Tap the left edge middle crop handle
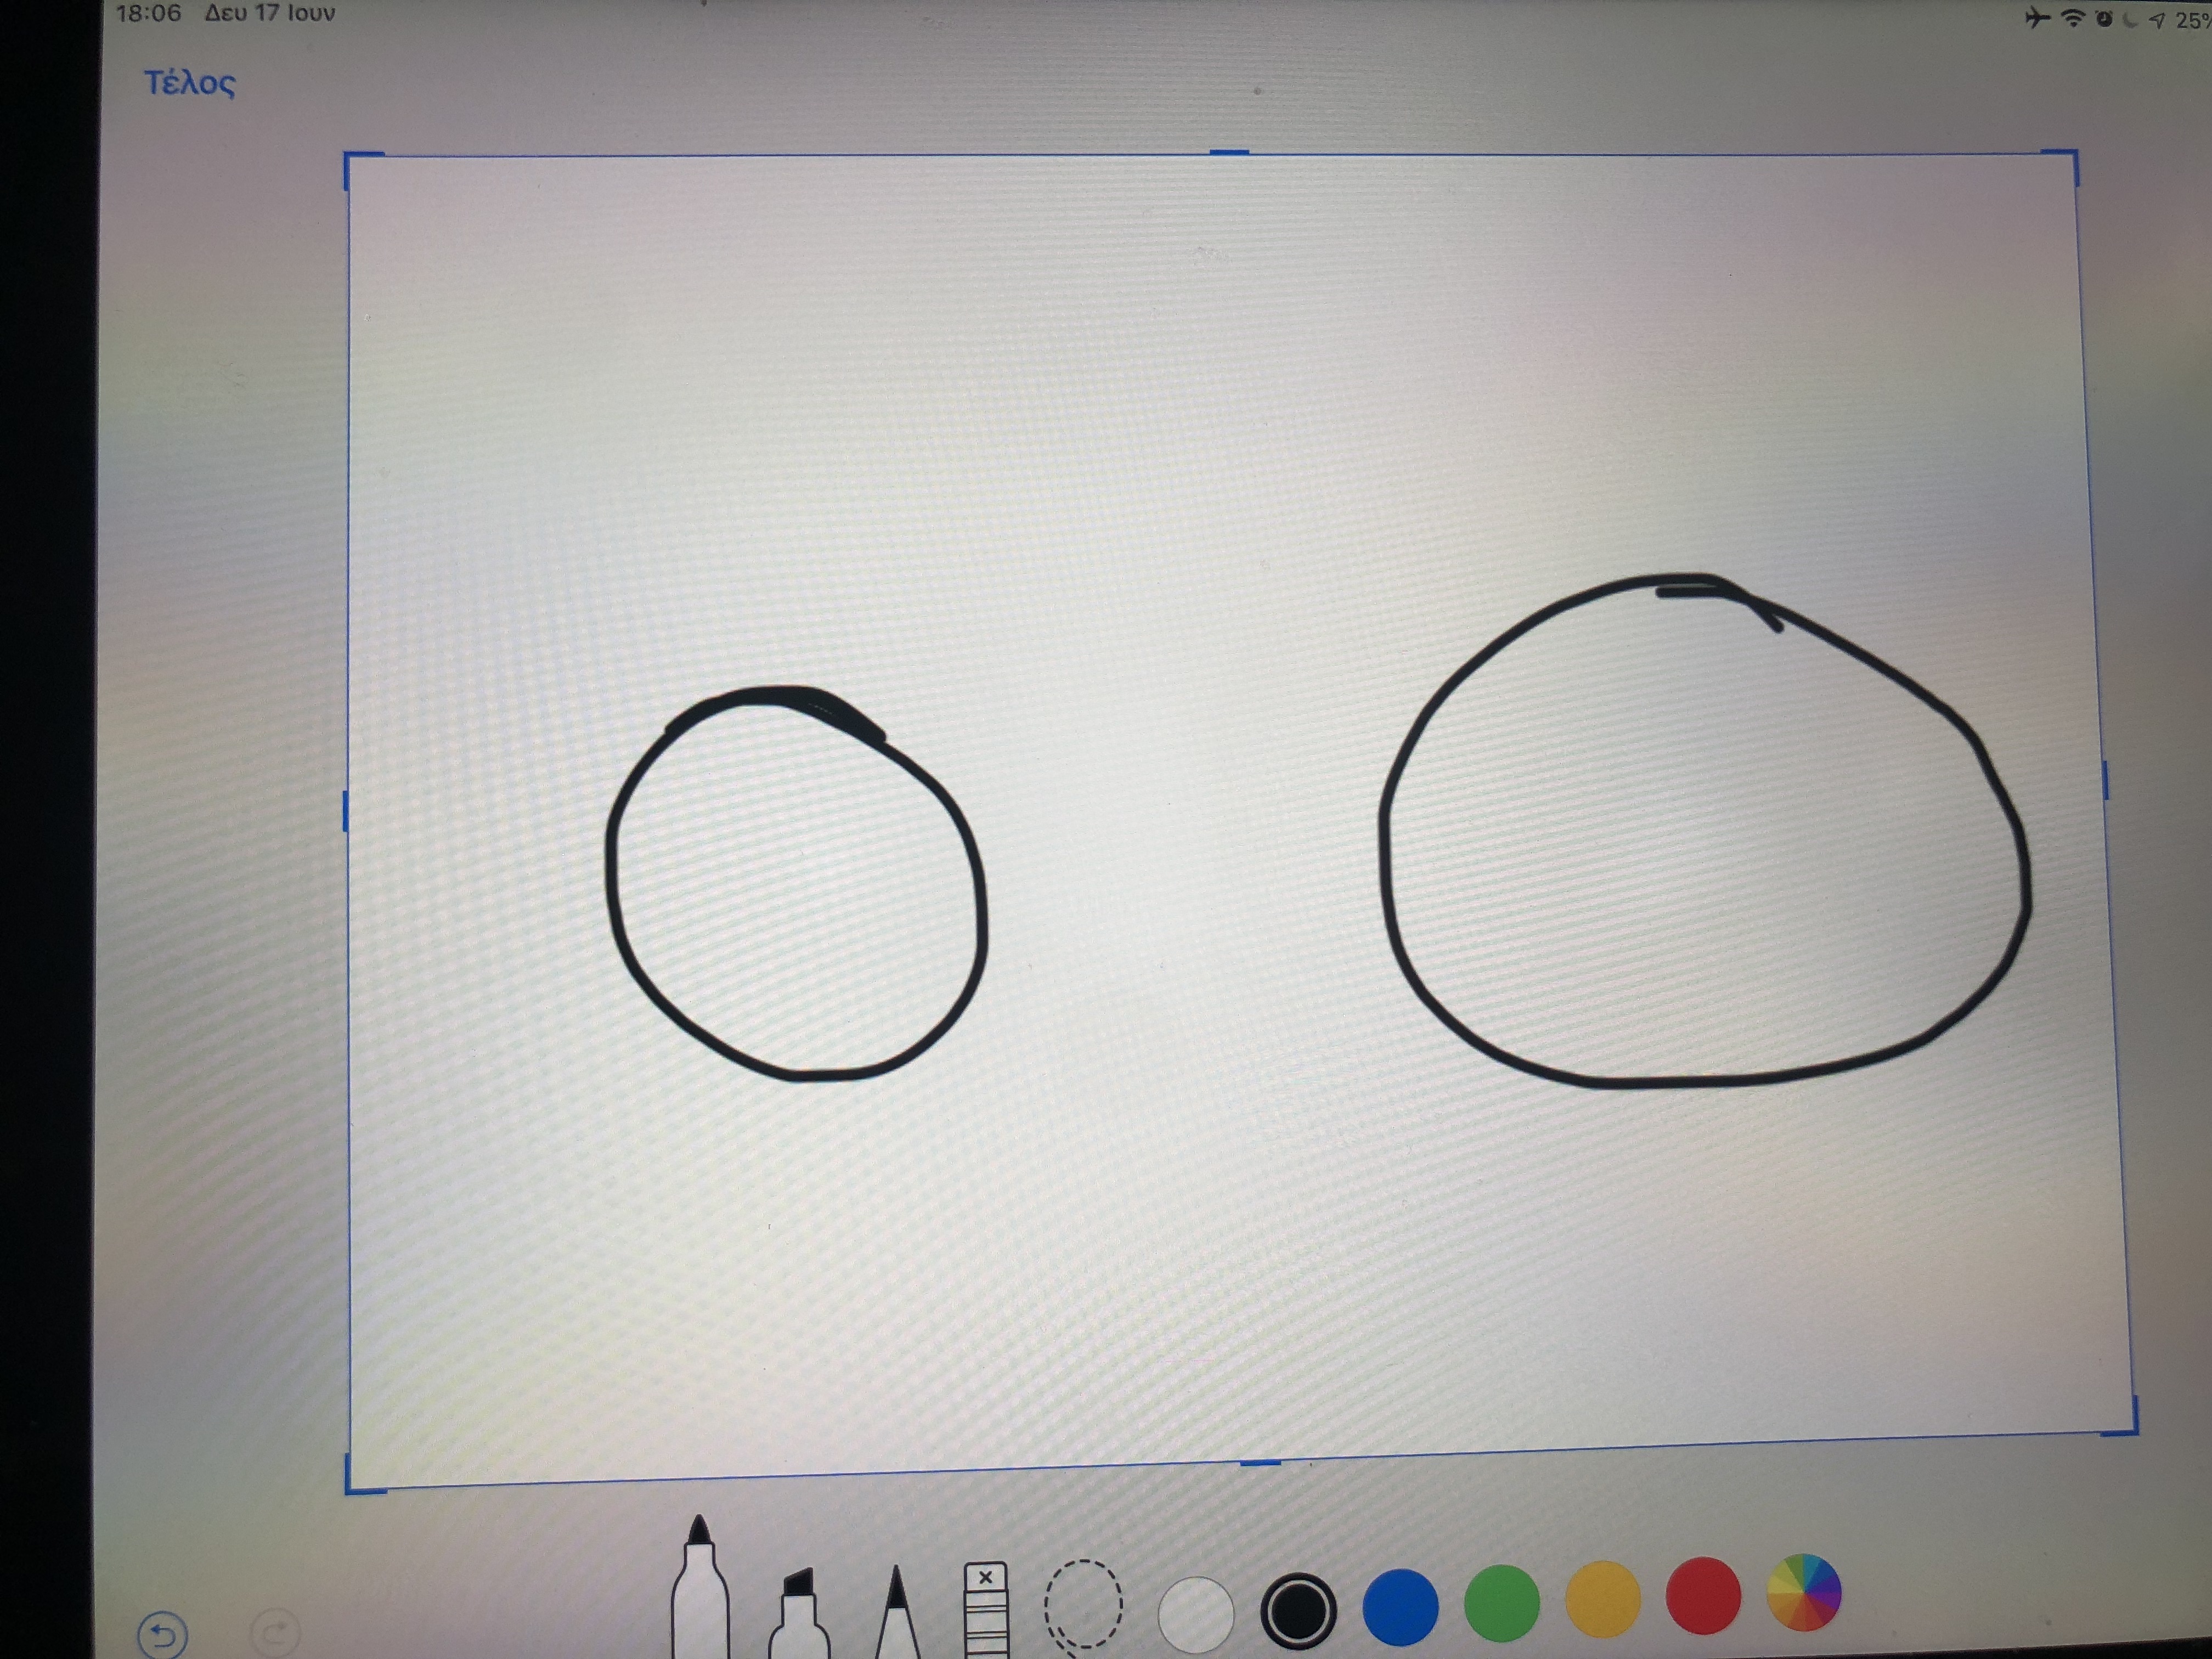Viewport: 2212px width, 1659px height. pyautogui.click(x=346, y=811)
